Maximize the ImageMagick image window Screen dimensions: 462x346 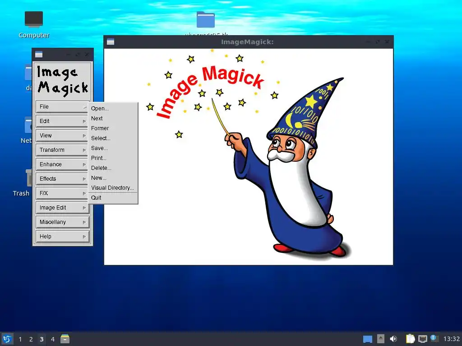(x=378, y=42)
